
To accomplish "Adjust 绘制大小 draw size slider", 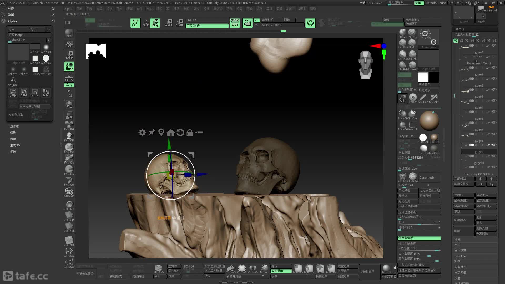I will coord(419,158).
